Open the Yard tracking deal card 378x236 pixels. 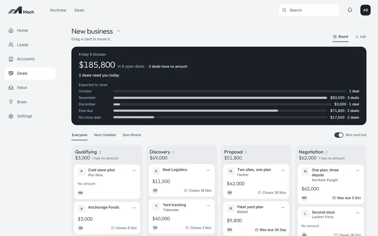(x=181, y=216)
